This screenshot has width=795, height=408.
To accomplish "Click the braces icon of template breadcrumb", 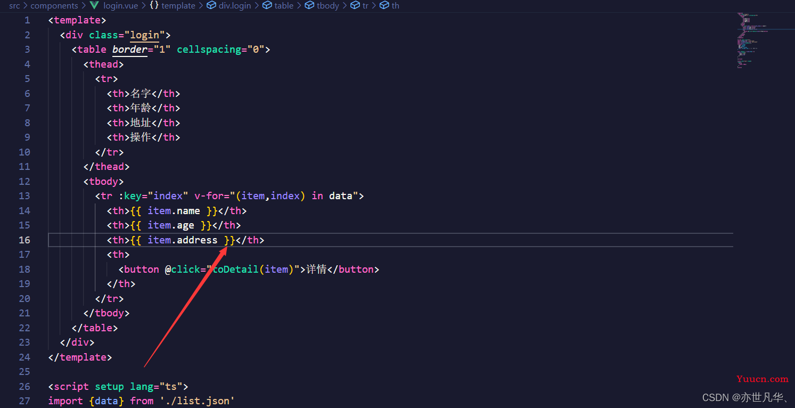I will (154, 6).
